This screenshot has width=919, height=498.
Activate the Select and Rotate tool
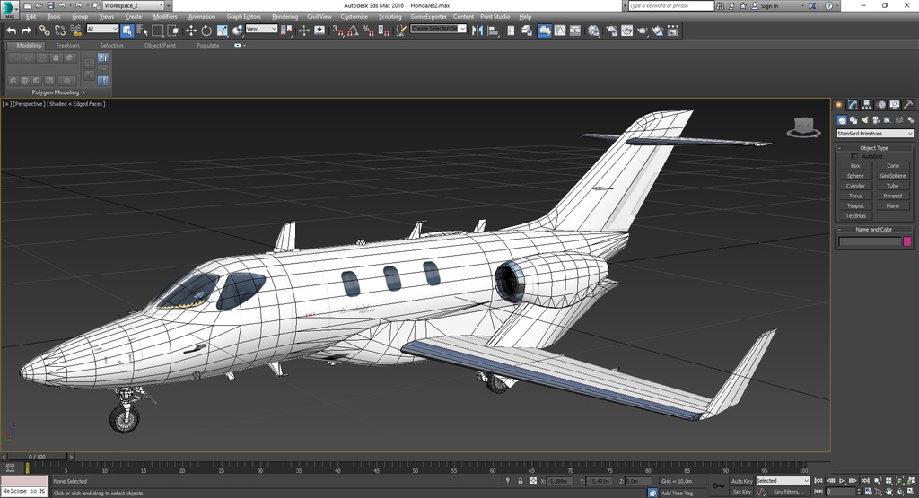[206, 31]
